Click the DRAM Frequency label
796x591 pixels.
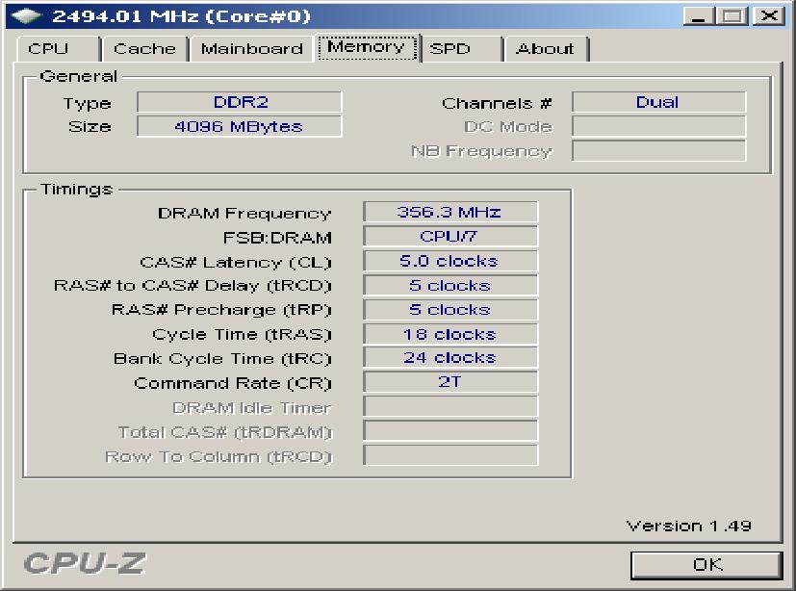click(x=244, y=214)
